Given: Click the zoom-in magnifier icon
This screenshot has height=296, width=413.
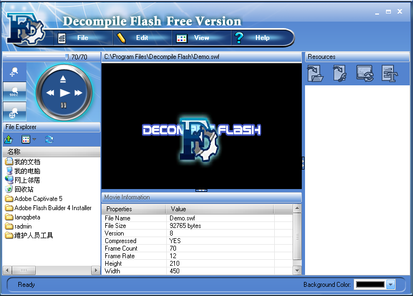Looking at the screenshot, I should (x=14, y=72).
